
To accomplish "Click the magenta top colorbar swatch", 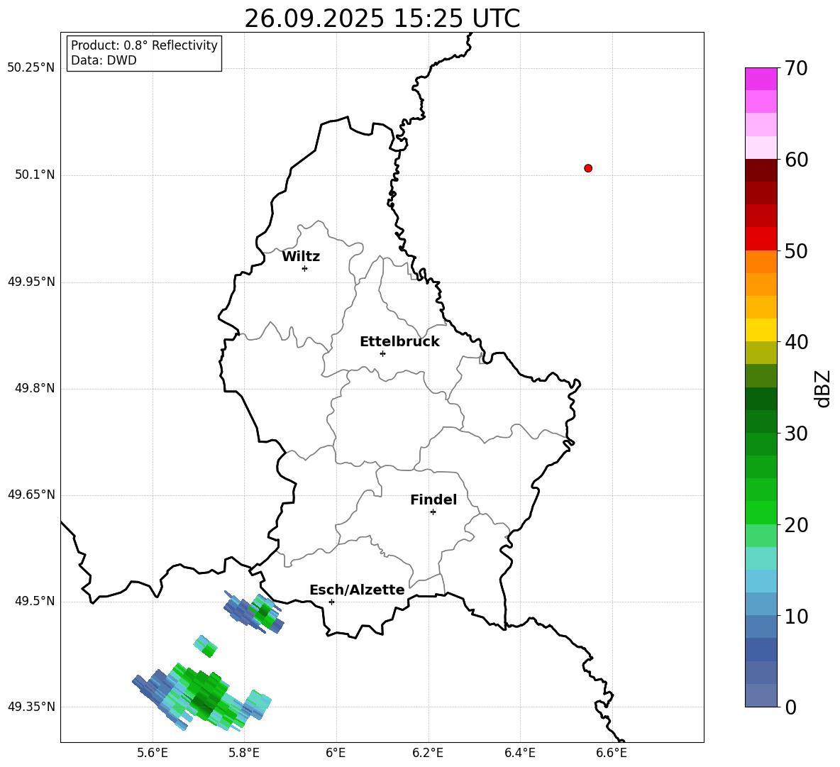I will click(x=761, y=79).
